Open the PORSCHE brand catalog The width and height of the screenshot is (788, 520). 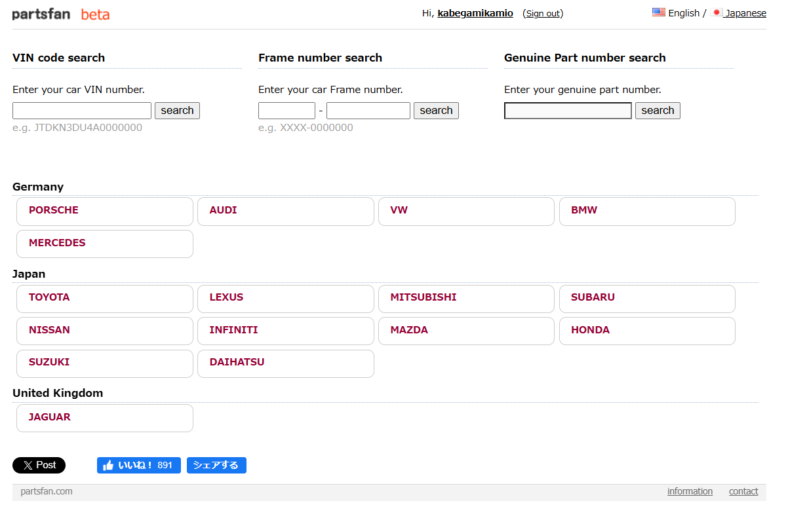tap(105, 212)
